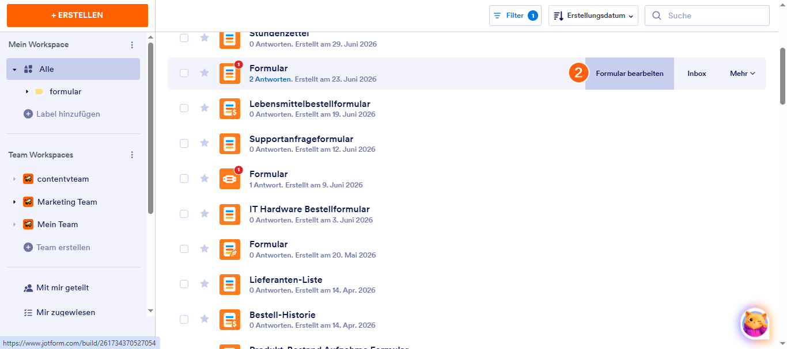Viewport: 787px width, 349px height.
Task: Select checkbox for Formular created 23. Juni
Action: [x=184, y=73]
